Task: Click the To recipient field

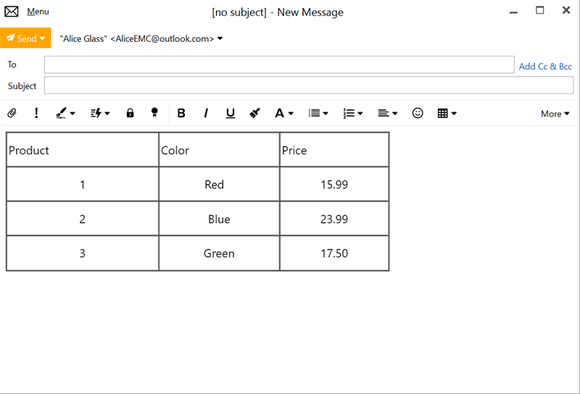Action: pos(279,64)
